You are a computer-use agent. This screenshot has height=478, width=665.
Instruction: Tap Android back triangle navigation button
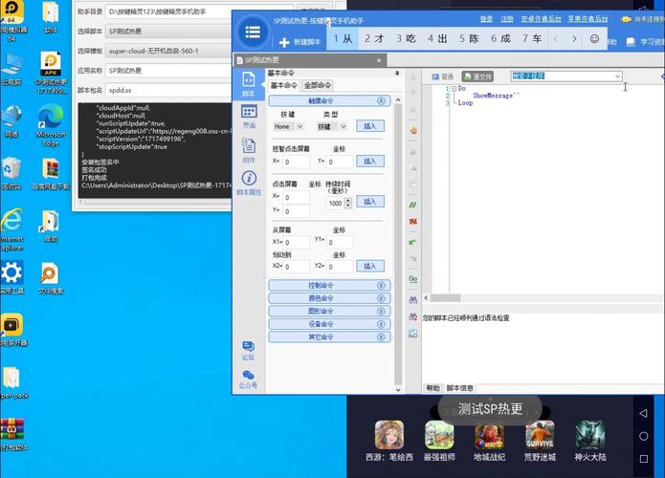tap(643, 413)
